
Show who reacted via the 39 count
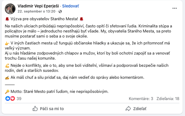click(x=19, y=99)
